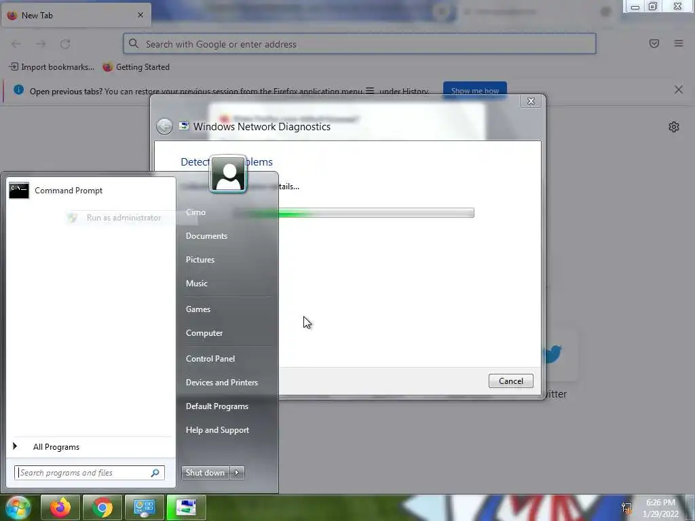The height and width of the screenshot is (521, 695).
Task: Click the info icon in notification bar
Action: coord(18,90)
